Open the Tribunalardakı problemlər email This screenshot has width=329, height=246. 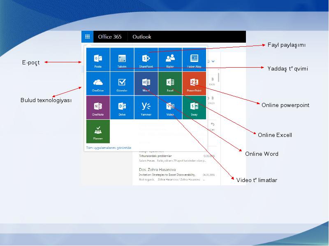tap(177, 157)
